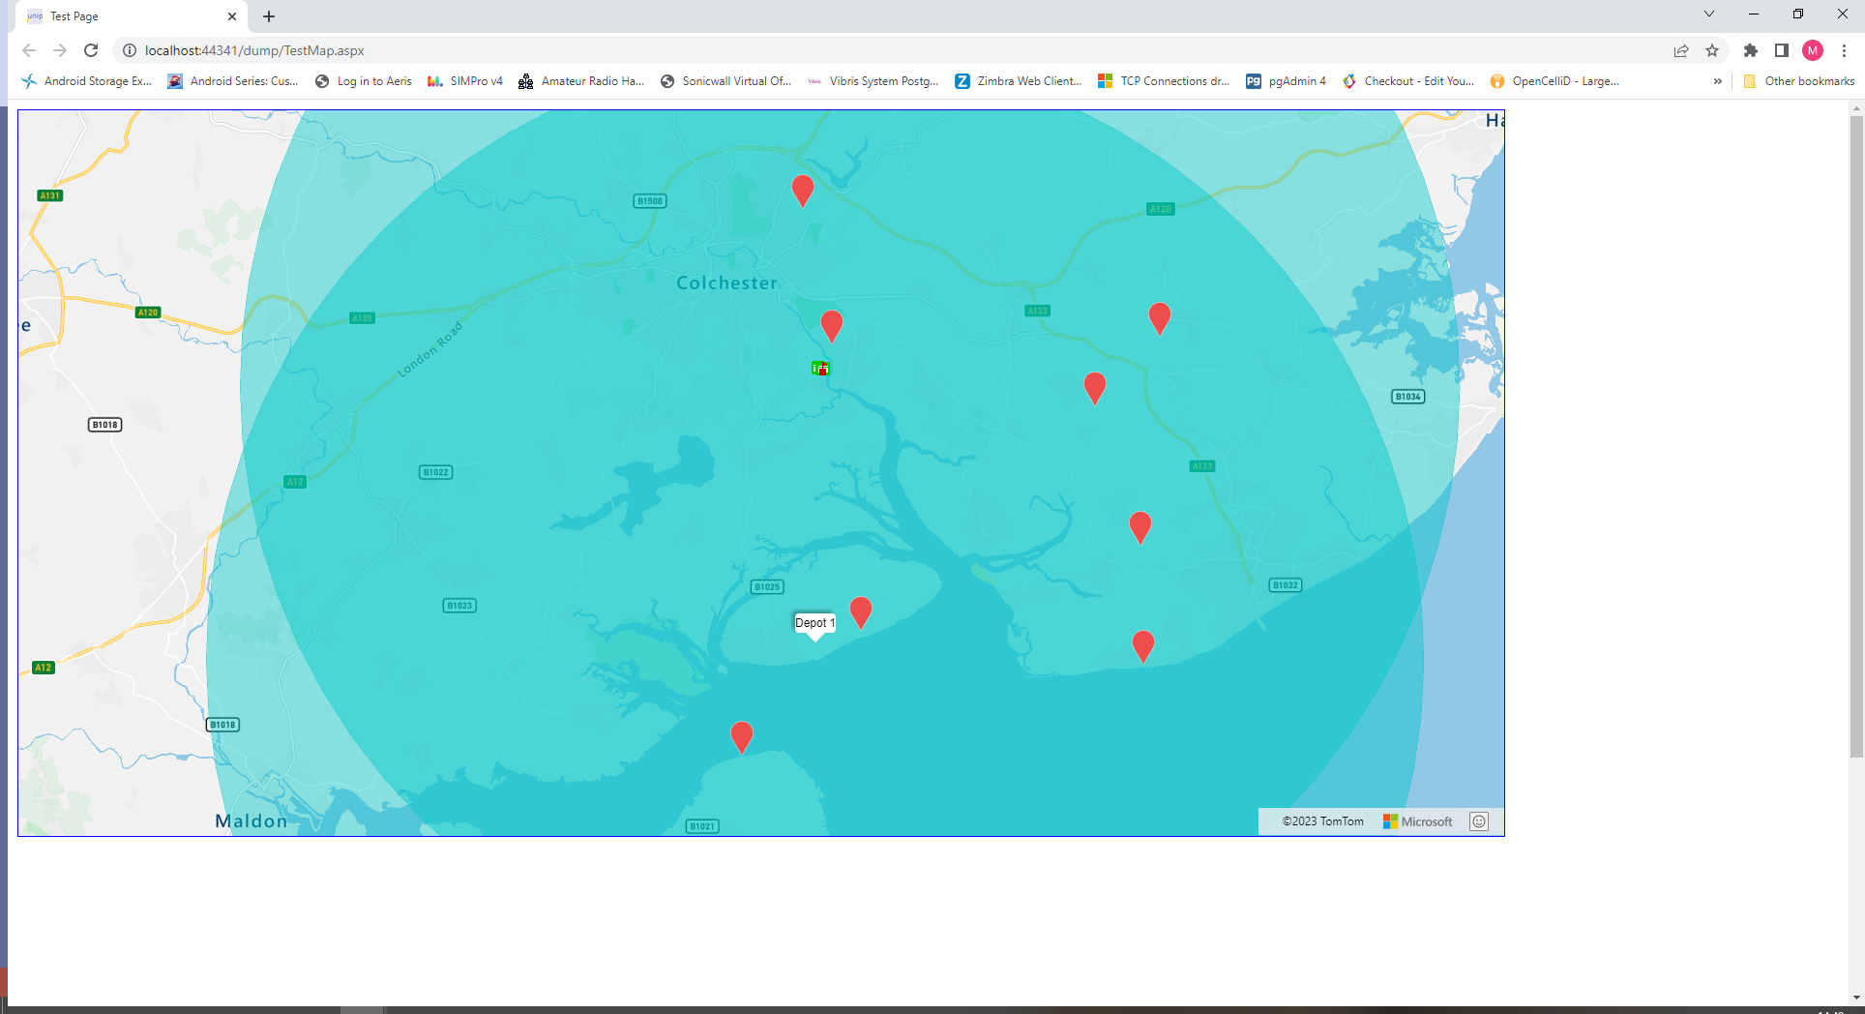Image resolution: width=1865 pixels, height=1014 pixels.
Task: Open the profile avatar M
Action: click(1813, 50)
